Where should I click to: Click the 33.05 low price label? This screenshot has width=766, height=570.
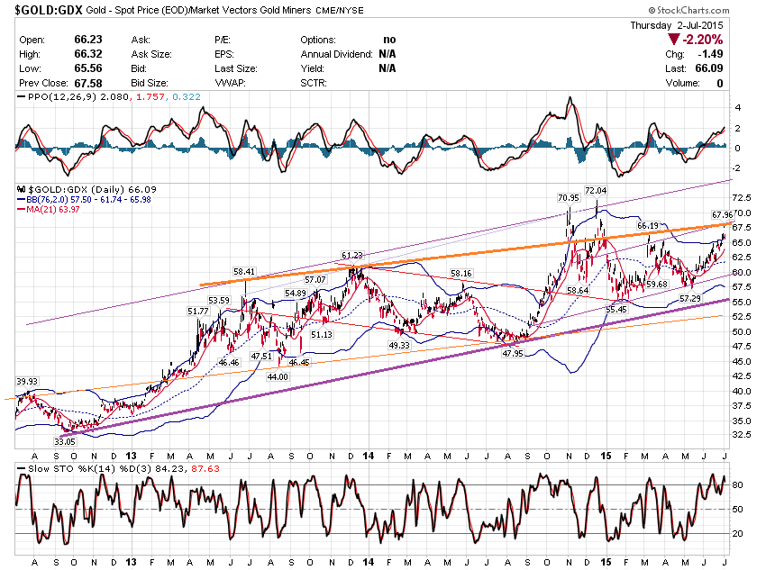(65, 441)
